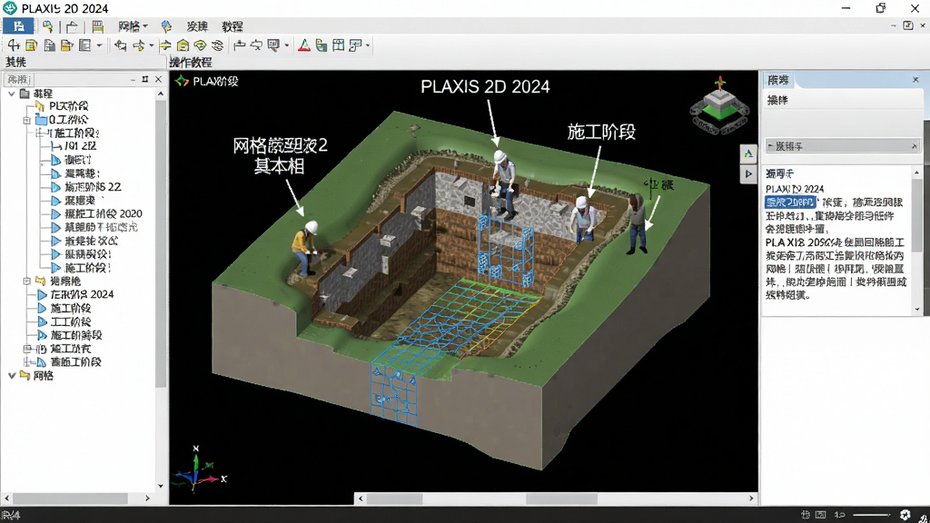
Task: Click the triangle-logo button on the viewport's right edge
Action: 748,153
